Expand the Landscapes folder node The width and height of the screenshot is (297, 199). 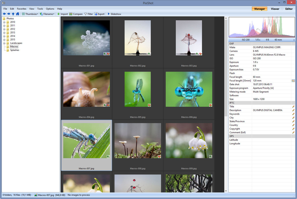coord(4,43)
